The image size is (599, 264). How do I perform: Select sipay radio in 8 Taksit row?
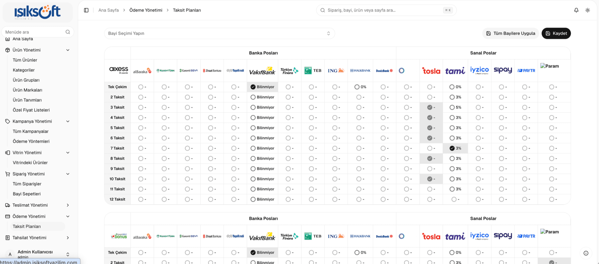501,158
